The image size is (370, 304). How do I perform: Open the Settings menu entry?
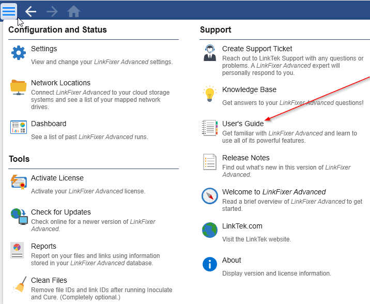[x=44, y=49]
